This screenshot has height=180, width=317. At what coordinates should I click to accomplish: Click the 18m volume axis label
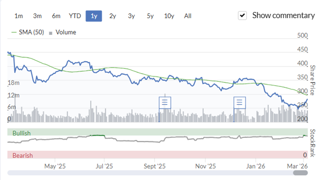coord(13,83)
